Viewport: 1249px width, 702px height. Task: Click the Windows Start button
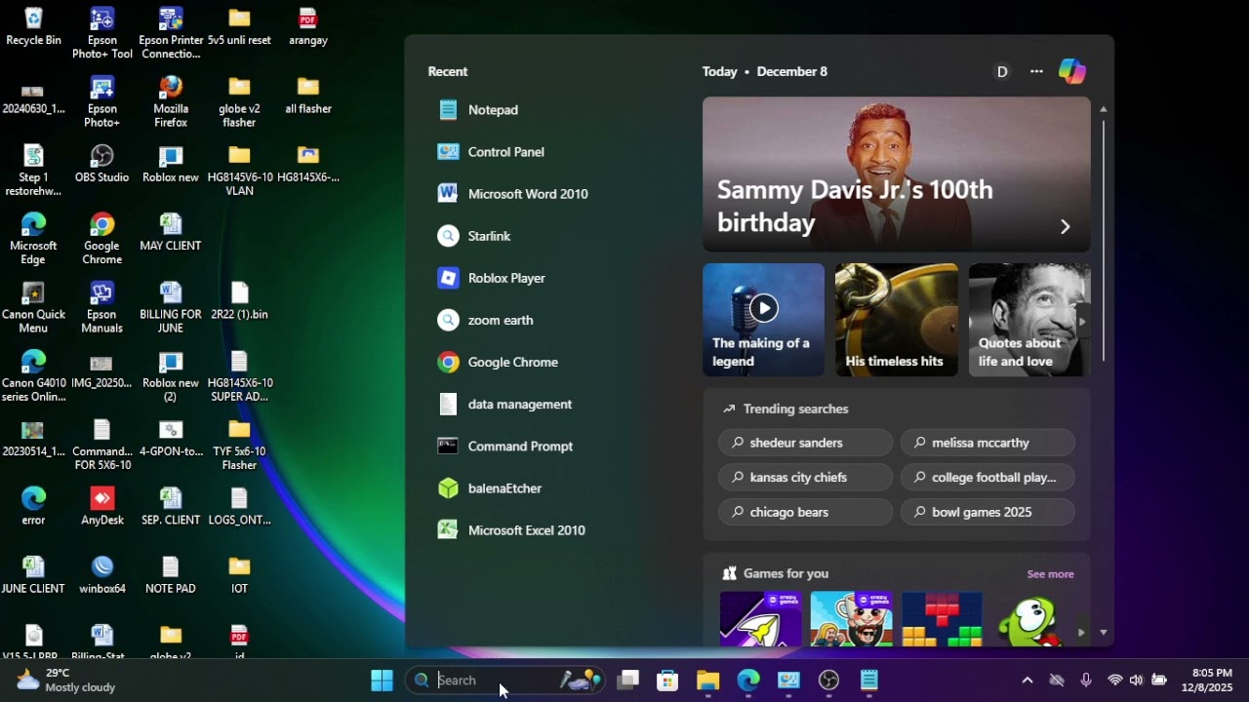tap(382, 681)
